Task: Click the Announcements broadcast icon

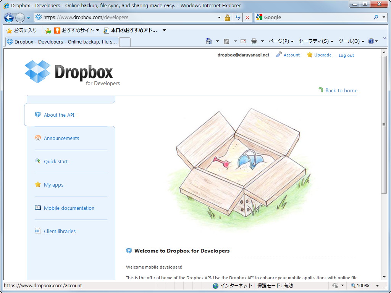Action: pos(38,138)
